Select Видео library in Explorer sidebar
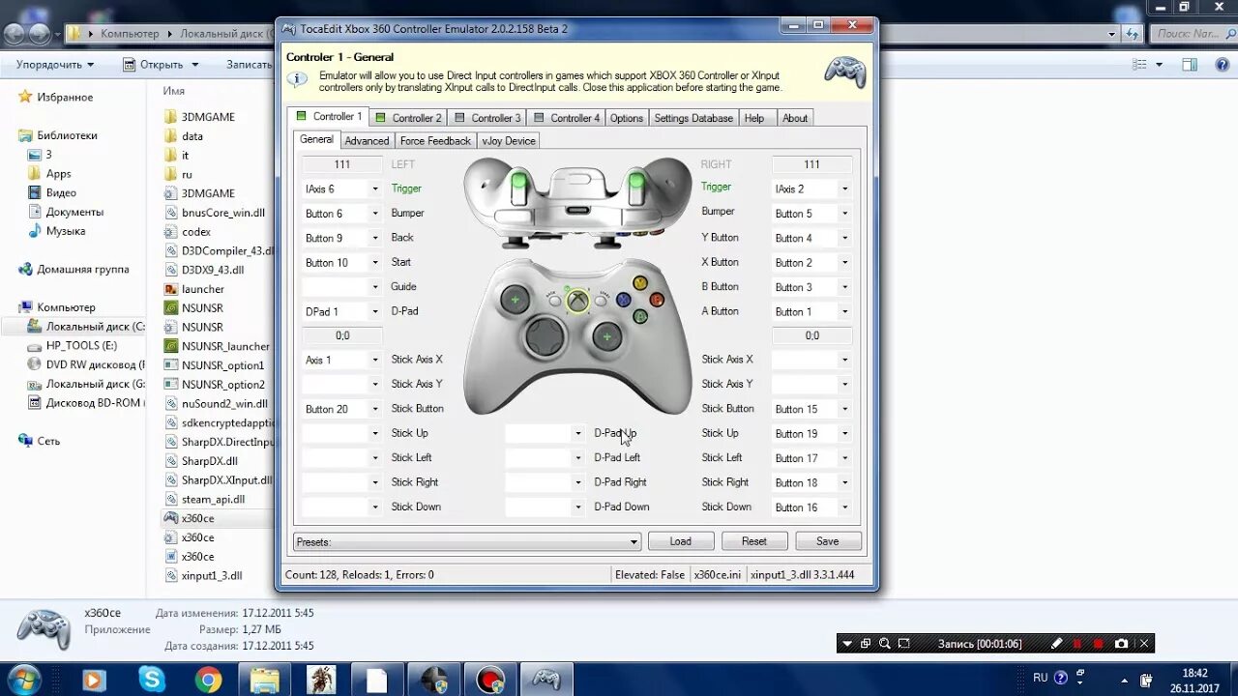The width and height of the screenshot is (1238, 696). pyautogui.click(x=61, y=192)
